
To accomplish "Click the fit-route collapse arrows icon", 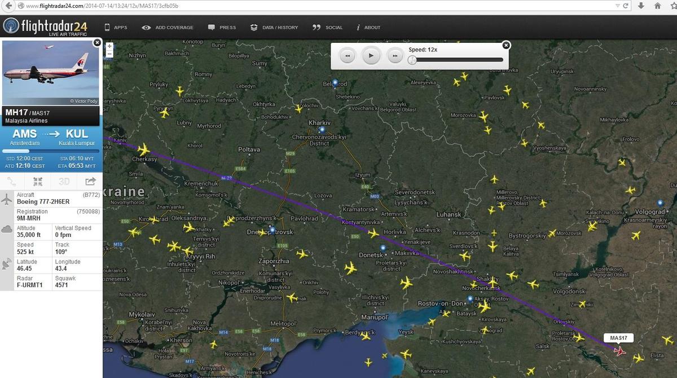I will coord(38,181).
